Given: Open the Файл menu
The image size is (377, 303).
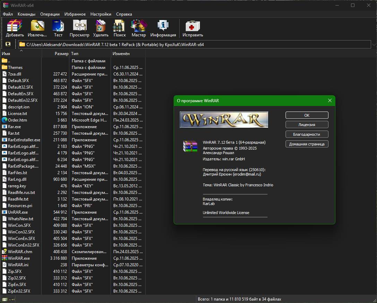Looking at the screenshot, I should tap(8, 14).
